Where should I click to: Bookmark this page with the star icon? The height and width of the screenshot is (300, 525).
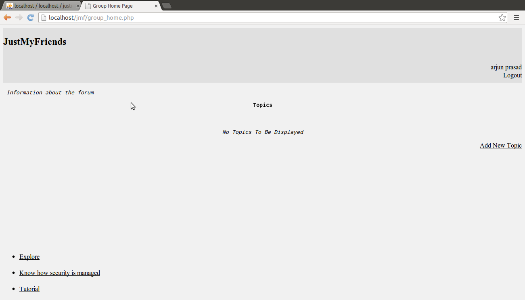pyautogui.click(x=502, y=17)
